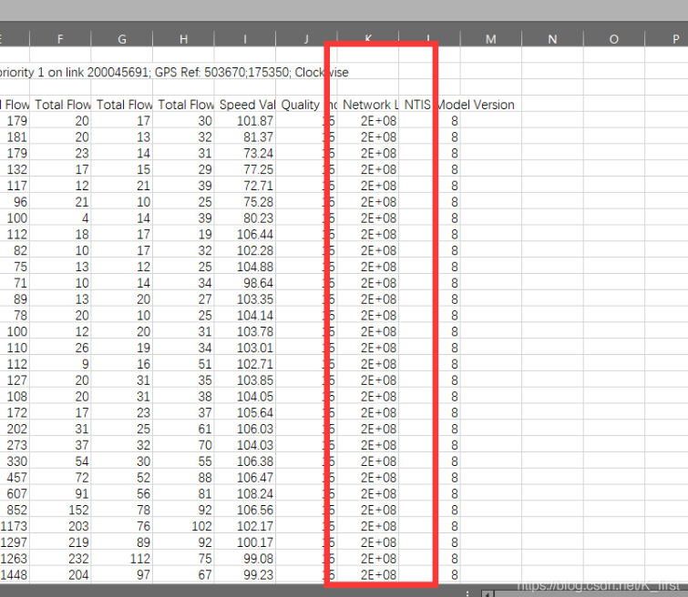Click the 'Quality' header cell
Viewport: 688px width, 597px height.
[x=306, y=105]
